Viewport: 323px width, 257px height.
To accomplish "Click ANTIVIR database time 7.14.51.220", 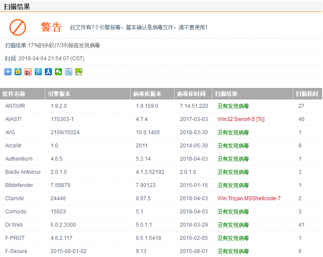I will pos(194,106).
